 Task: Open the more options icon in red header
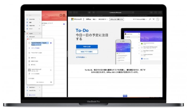(x=64, y=15)
